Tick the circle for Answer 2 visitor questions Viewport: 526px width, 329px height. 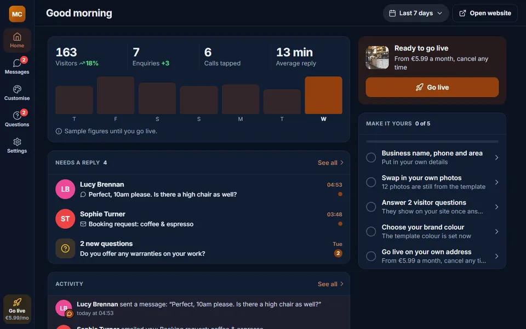pos(371,207)
